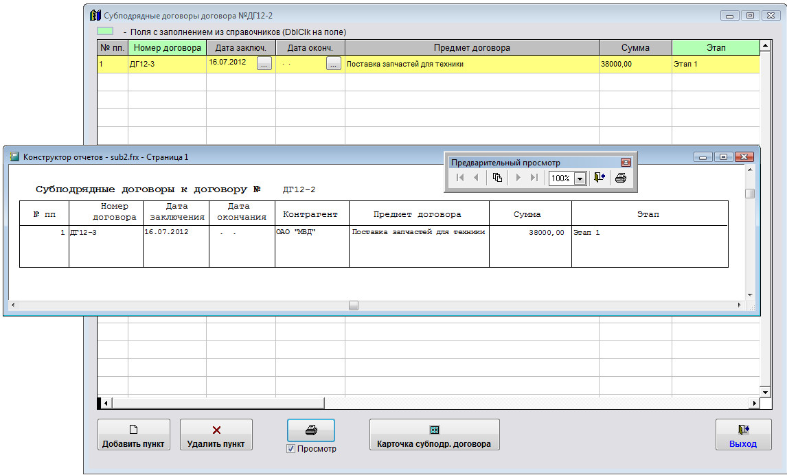Screen dimensions: 787x475
Task: Click the close preview door icon
Action: 600,178
